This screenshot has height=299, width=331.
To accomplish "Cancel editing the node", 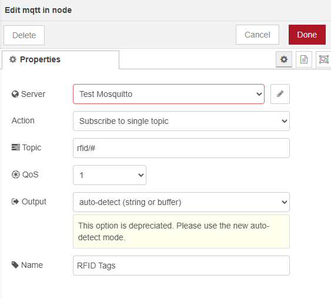I will (258, 35).
